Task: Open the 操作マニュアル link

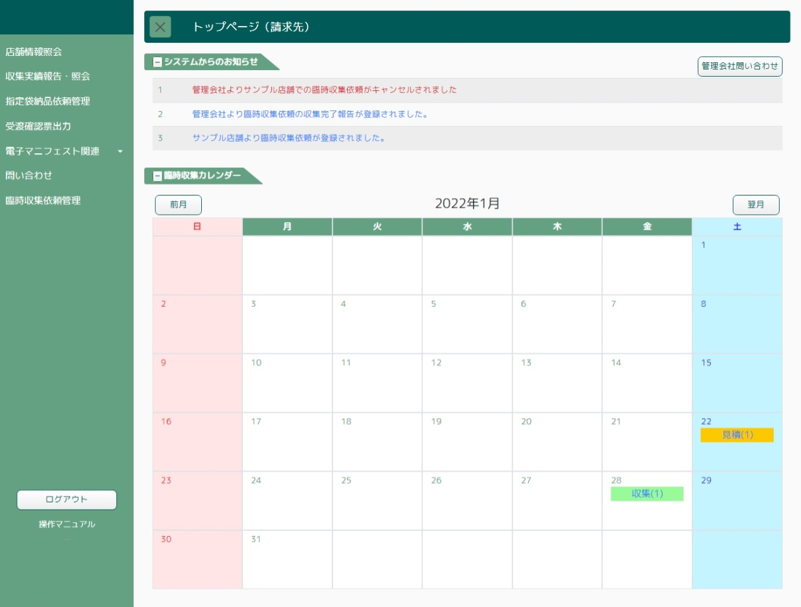Action: coord(67,525)
